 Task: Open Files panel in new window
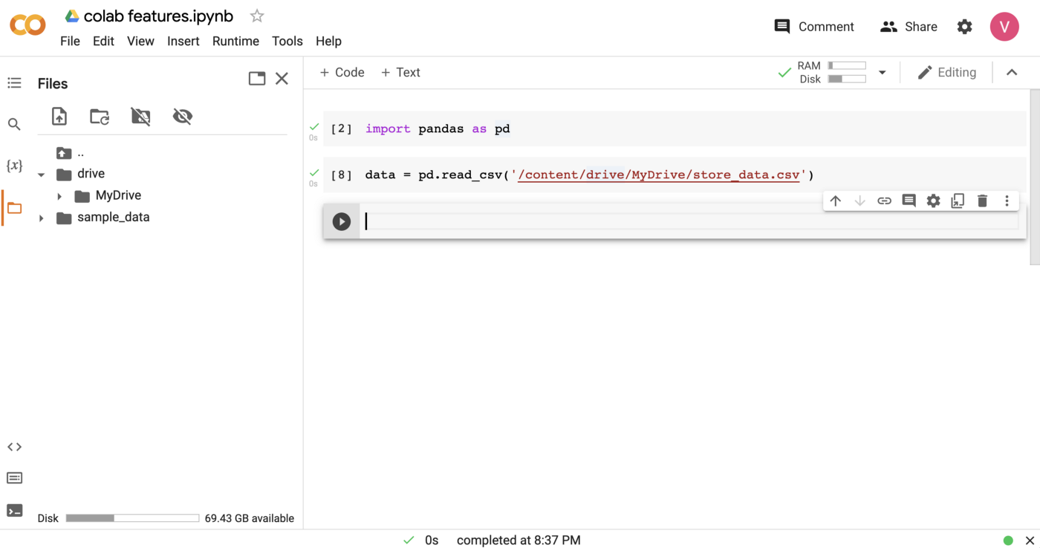[x=257, y=79]
